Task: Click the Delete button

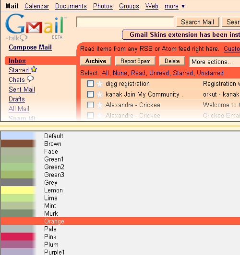Action: pyautogui.click(x=172, y=61)
